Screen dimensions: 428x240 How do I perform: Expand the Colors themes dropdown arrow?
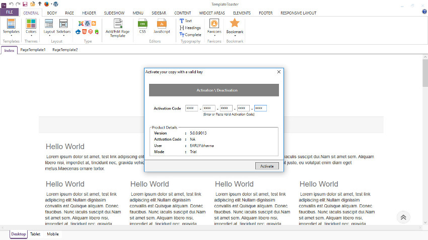point(31,36)
